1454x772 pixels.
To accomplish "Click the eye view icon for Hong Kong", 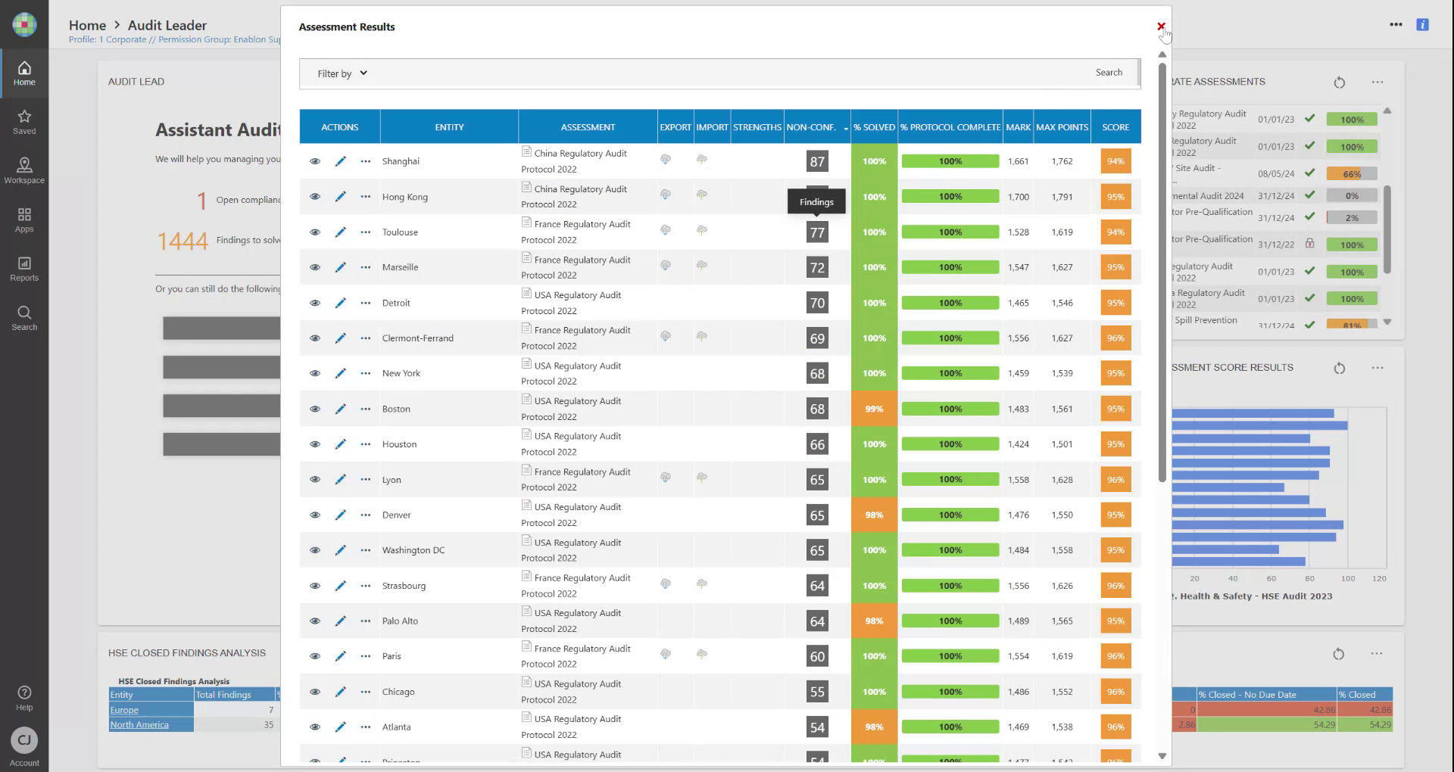I will (315, 197).
